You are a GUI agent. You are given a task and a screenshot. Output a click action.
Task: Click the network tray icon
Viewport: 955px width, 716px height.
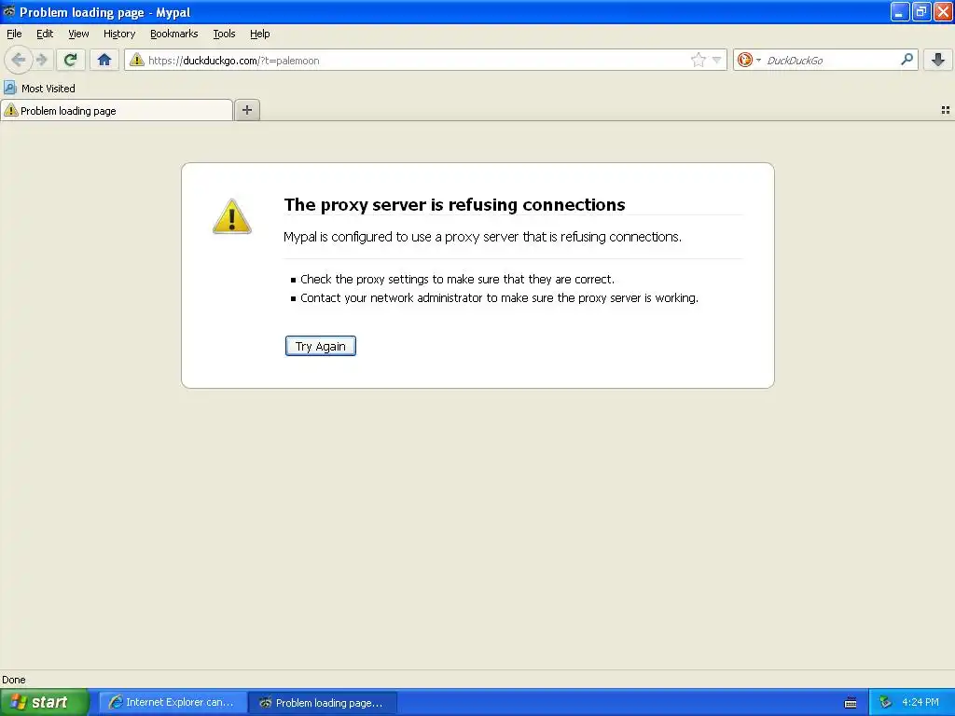[x=886, y=702]
